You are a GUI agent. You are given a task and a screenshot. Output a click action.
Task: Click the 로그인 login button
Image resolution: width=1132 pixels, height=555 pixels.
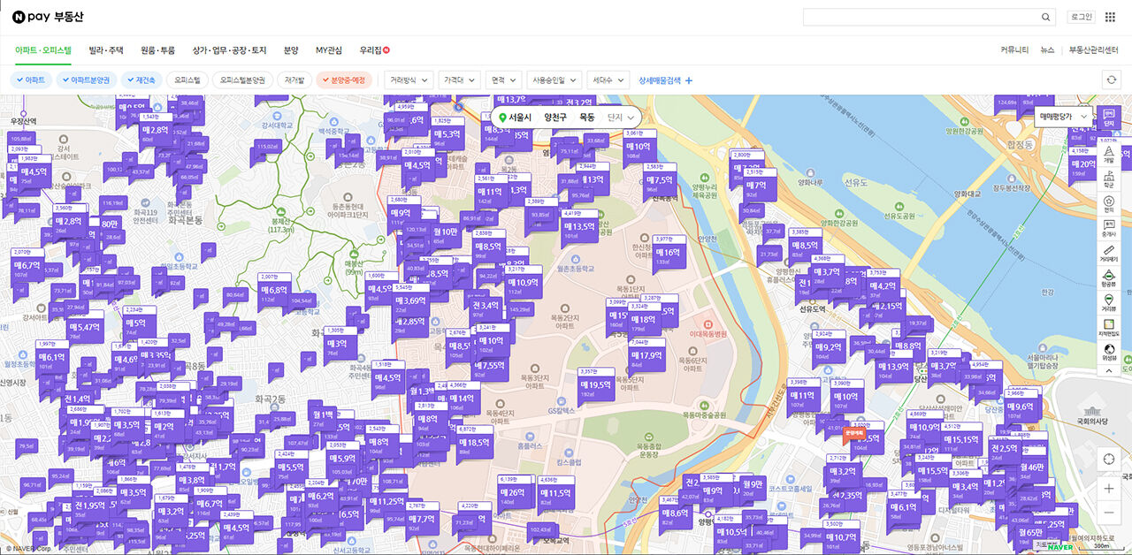(1082, 17)
